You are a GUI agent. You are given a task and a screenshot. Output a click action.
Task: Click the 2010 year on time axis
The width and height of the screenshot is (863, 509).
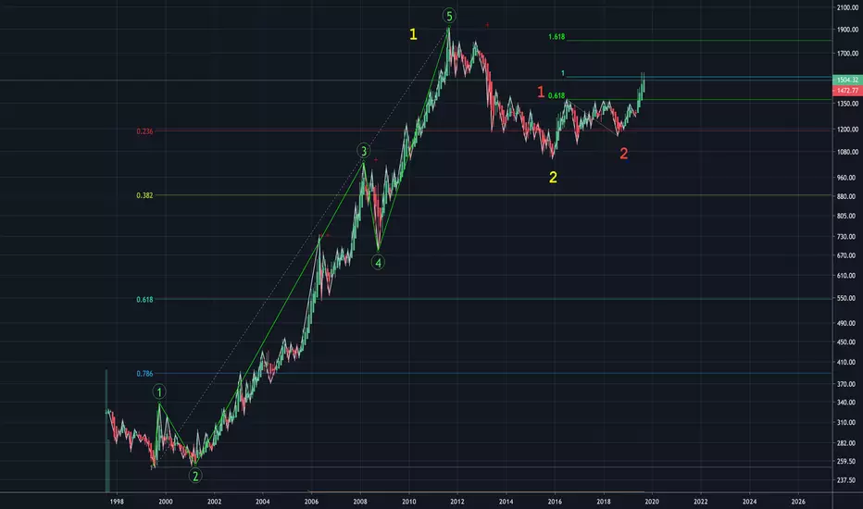(409, 502)
